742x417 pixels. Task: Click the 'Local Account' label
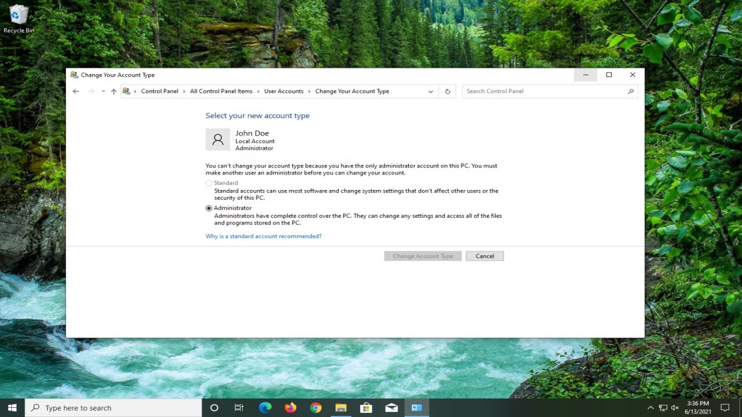pyautogui.click(x=255, y=141)
